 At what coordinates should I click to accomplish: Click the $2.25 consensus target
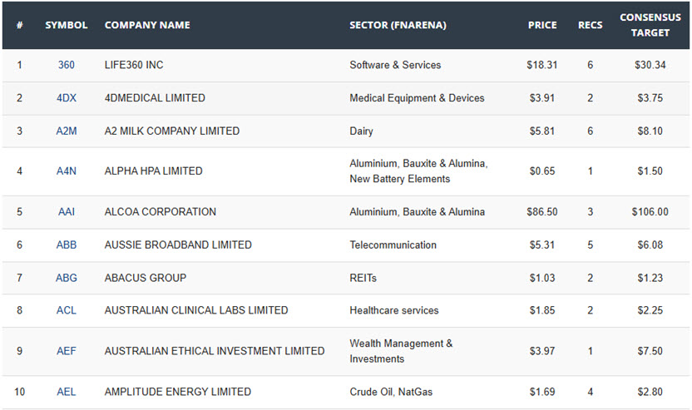(650, 310)
